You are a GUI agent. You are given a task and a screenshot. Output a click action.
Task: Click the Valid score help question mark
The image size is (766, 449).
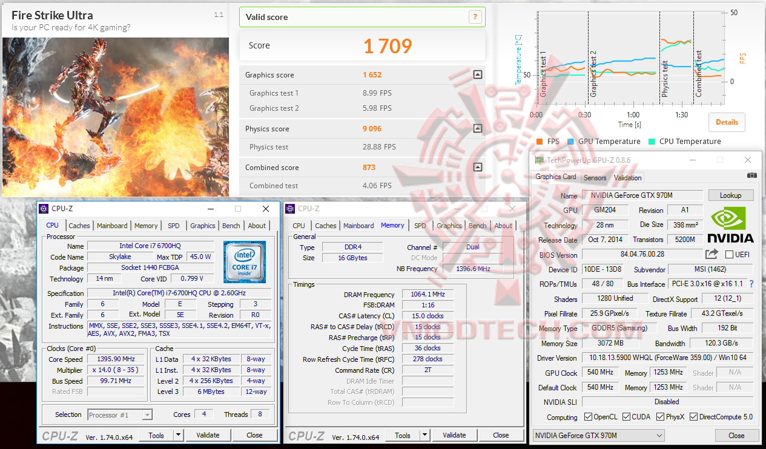475,17
